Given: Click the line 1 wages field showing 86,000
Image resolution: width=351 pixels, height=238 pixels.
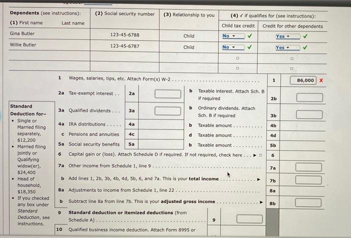Looking at the screenshot, I should [303, 80].
